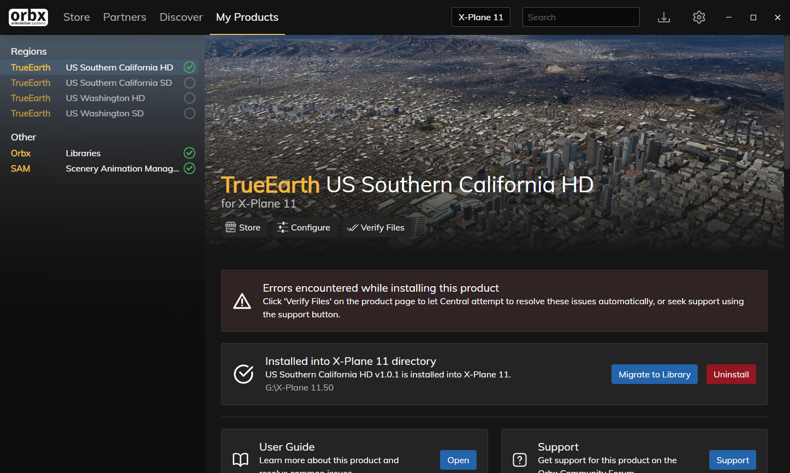The width and height of the screenshot is (790, 473).
Task: Open settings gear icon
Action: pyautogui.click(x=699, y=17)
